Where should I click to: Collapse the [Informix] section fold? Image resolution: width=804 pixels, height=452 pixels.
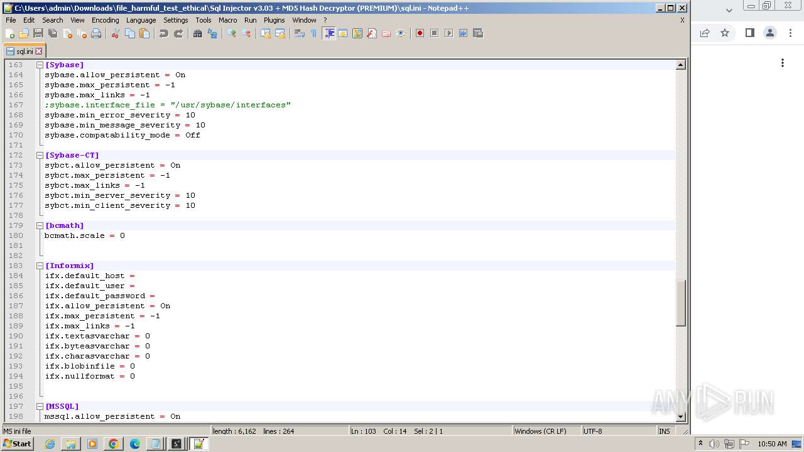coord(40,266)
